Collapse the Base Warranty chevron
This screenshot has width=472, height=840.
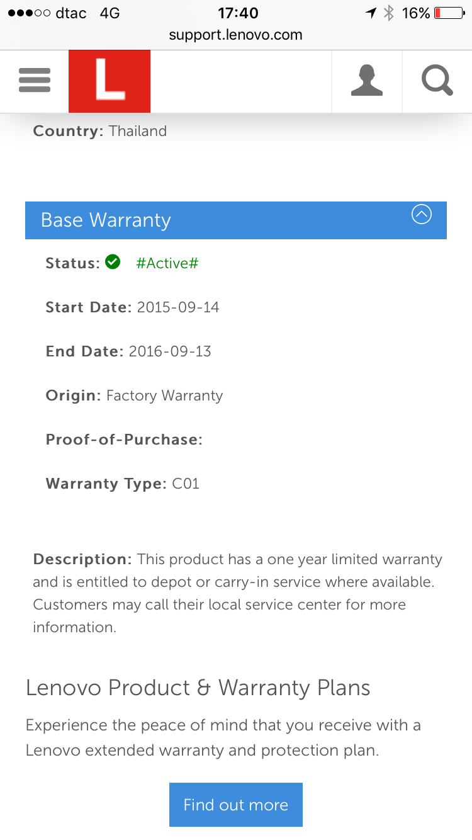click(421, 215)
